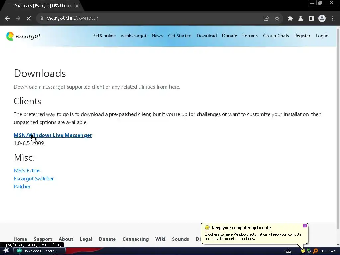This screenshot has height=255, width=340.
Task: Click the Keep your computer up to date balloon
Action: tap(254, 233)
